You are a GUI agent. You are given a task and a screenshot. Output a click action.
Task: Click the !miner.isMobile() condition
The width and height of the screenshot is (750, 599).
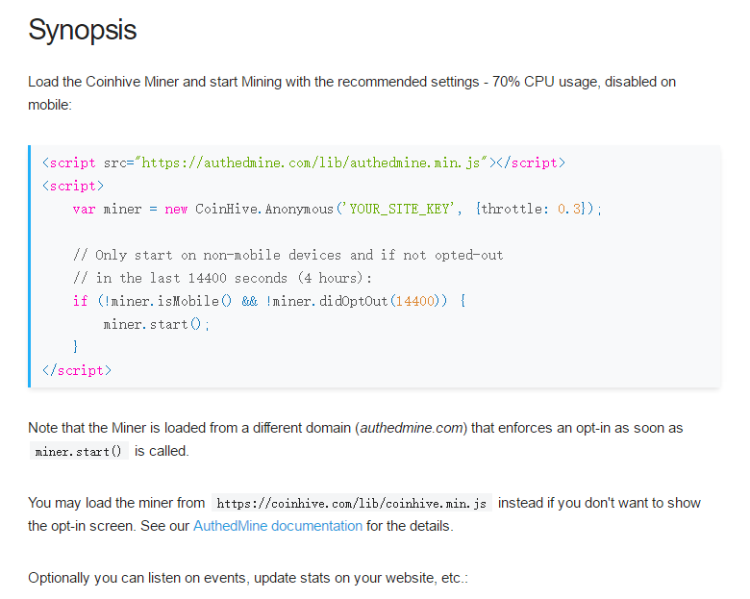[164, 301]
